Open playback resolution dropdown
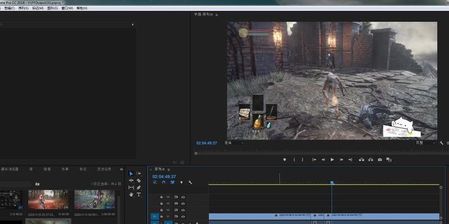449x224 pixels. [x=425, y=143]
